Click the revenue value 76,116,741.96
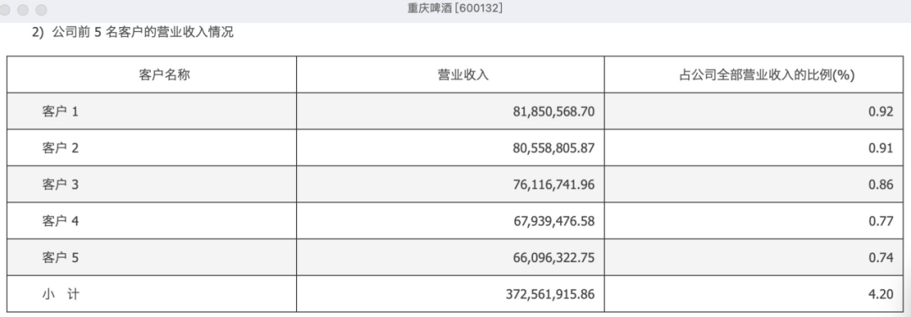This screenshot has width=911, height=317. 553,185
